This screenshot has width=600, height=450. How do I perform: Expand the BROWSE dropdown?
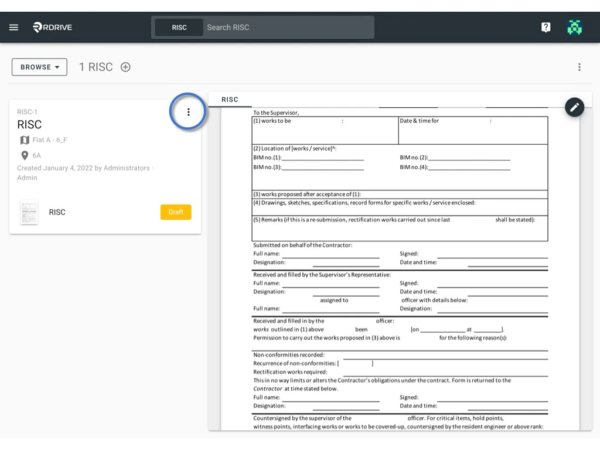tap(39, 67)
